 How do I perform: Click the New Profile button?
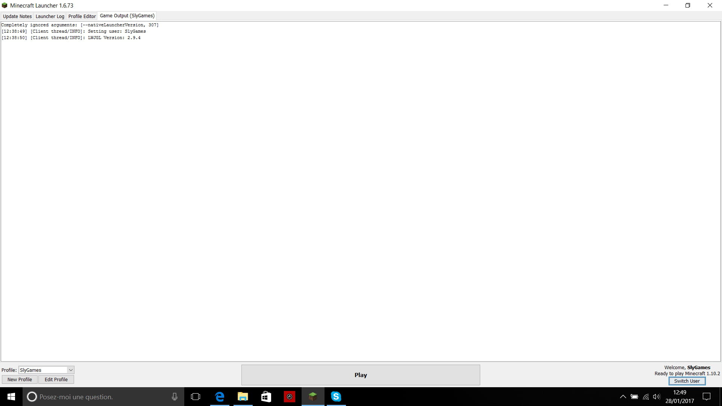pyautogui.click(x=20, y=379)
